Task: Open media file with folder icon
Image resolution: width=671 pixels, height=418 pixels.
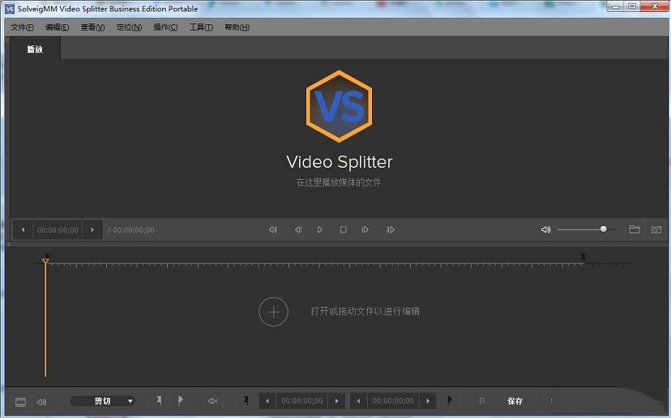Action: 635,230
